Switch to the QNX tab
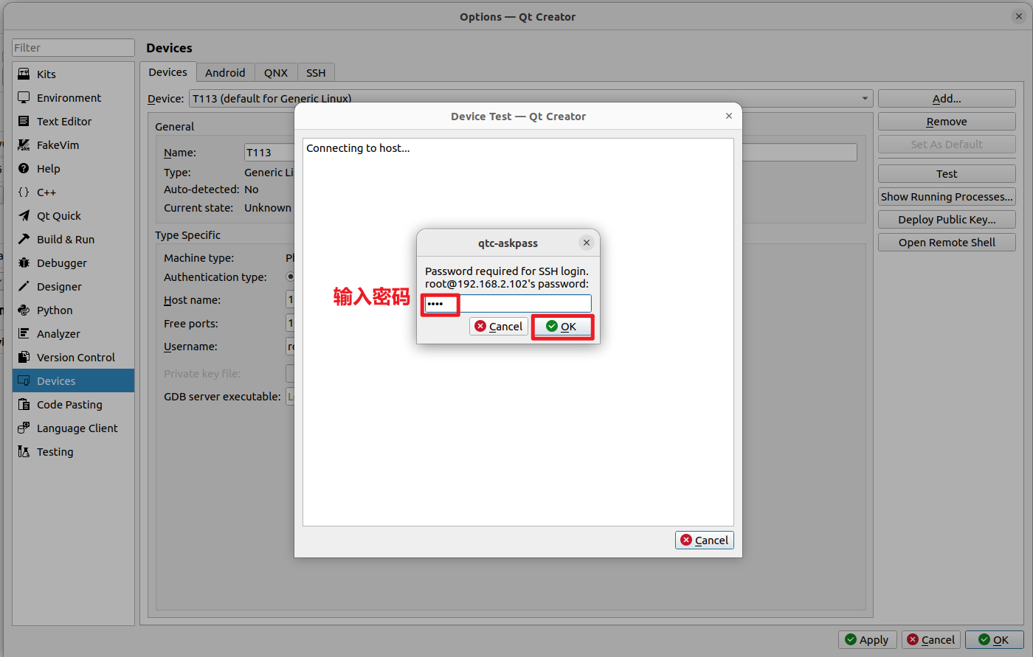This screenshot has height=657, width=1033. (x=276, y=72)
